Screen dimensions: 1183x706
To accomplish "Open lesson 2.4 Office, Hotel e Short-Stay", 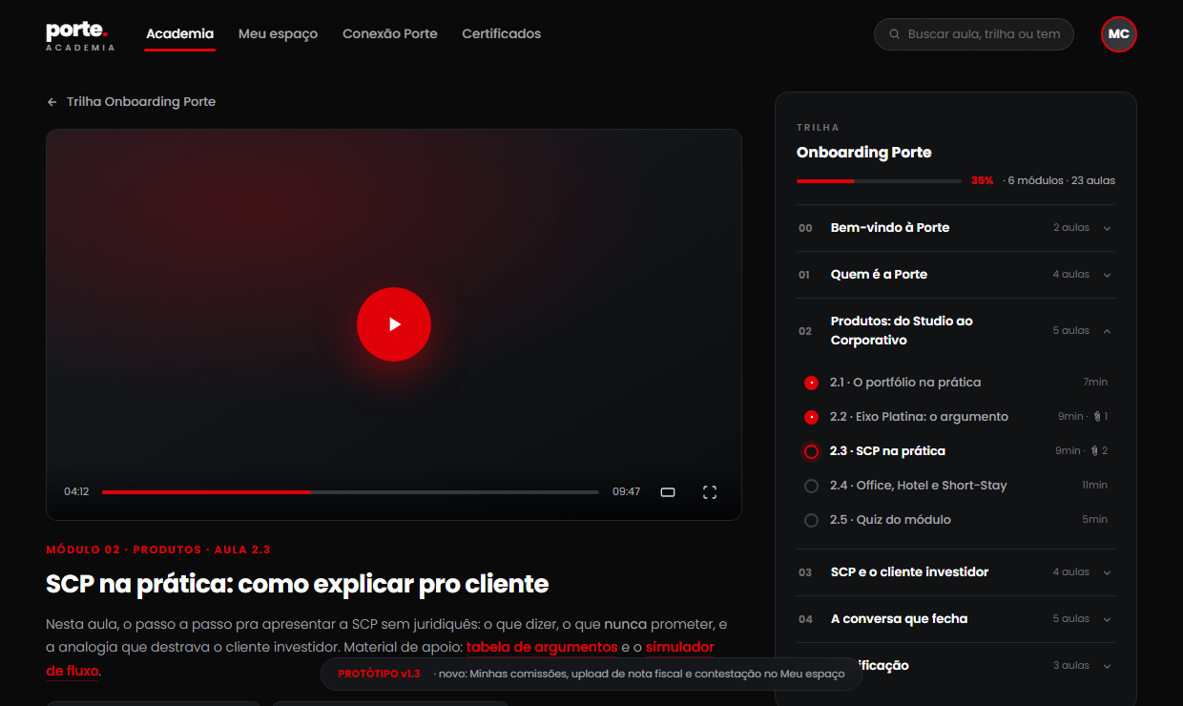I will click(x=955, y=486).
